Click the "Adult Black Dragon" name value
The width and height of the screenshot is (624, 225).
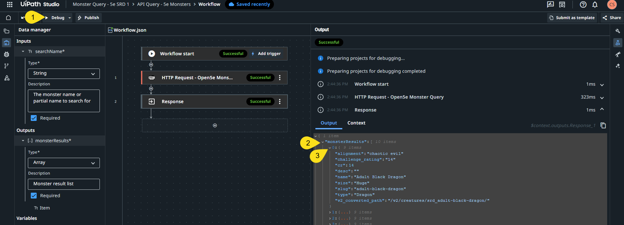[x=380, y=177]
